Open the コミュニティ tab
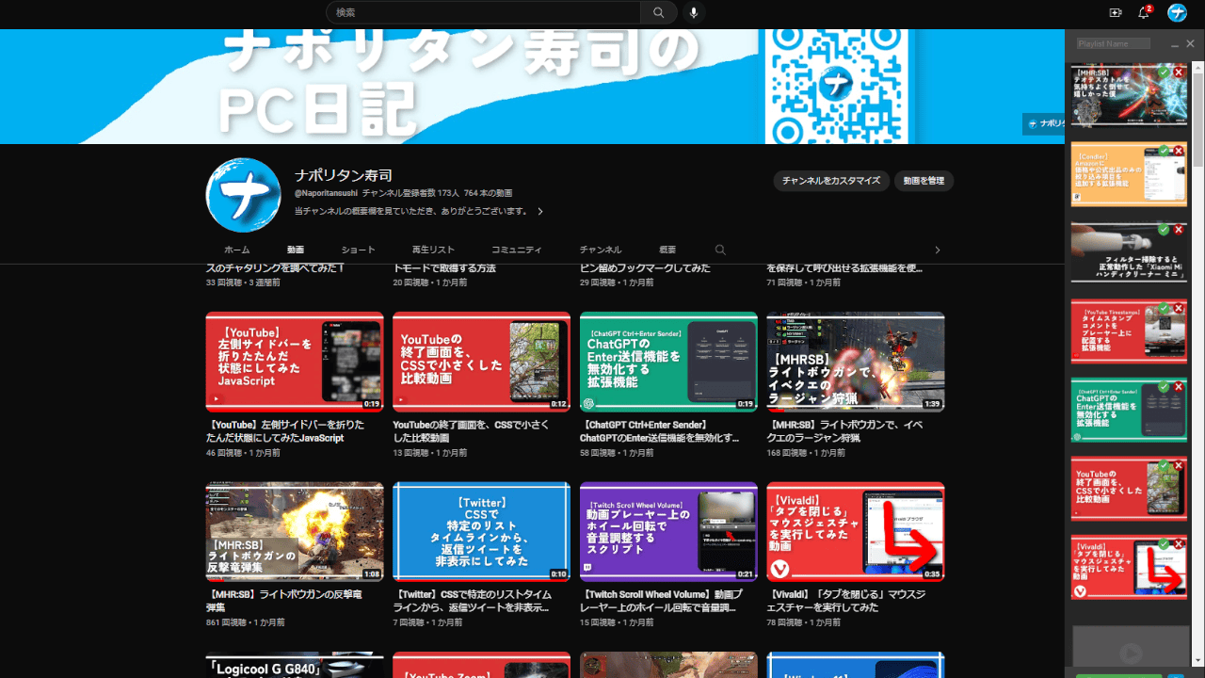The width and height of the screenshot is (1205, 678). pos(517,250)
